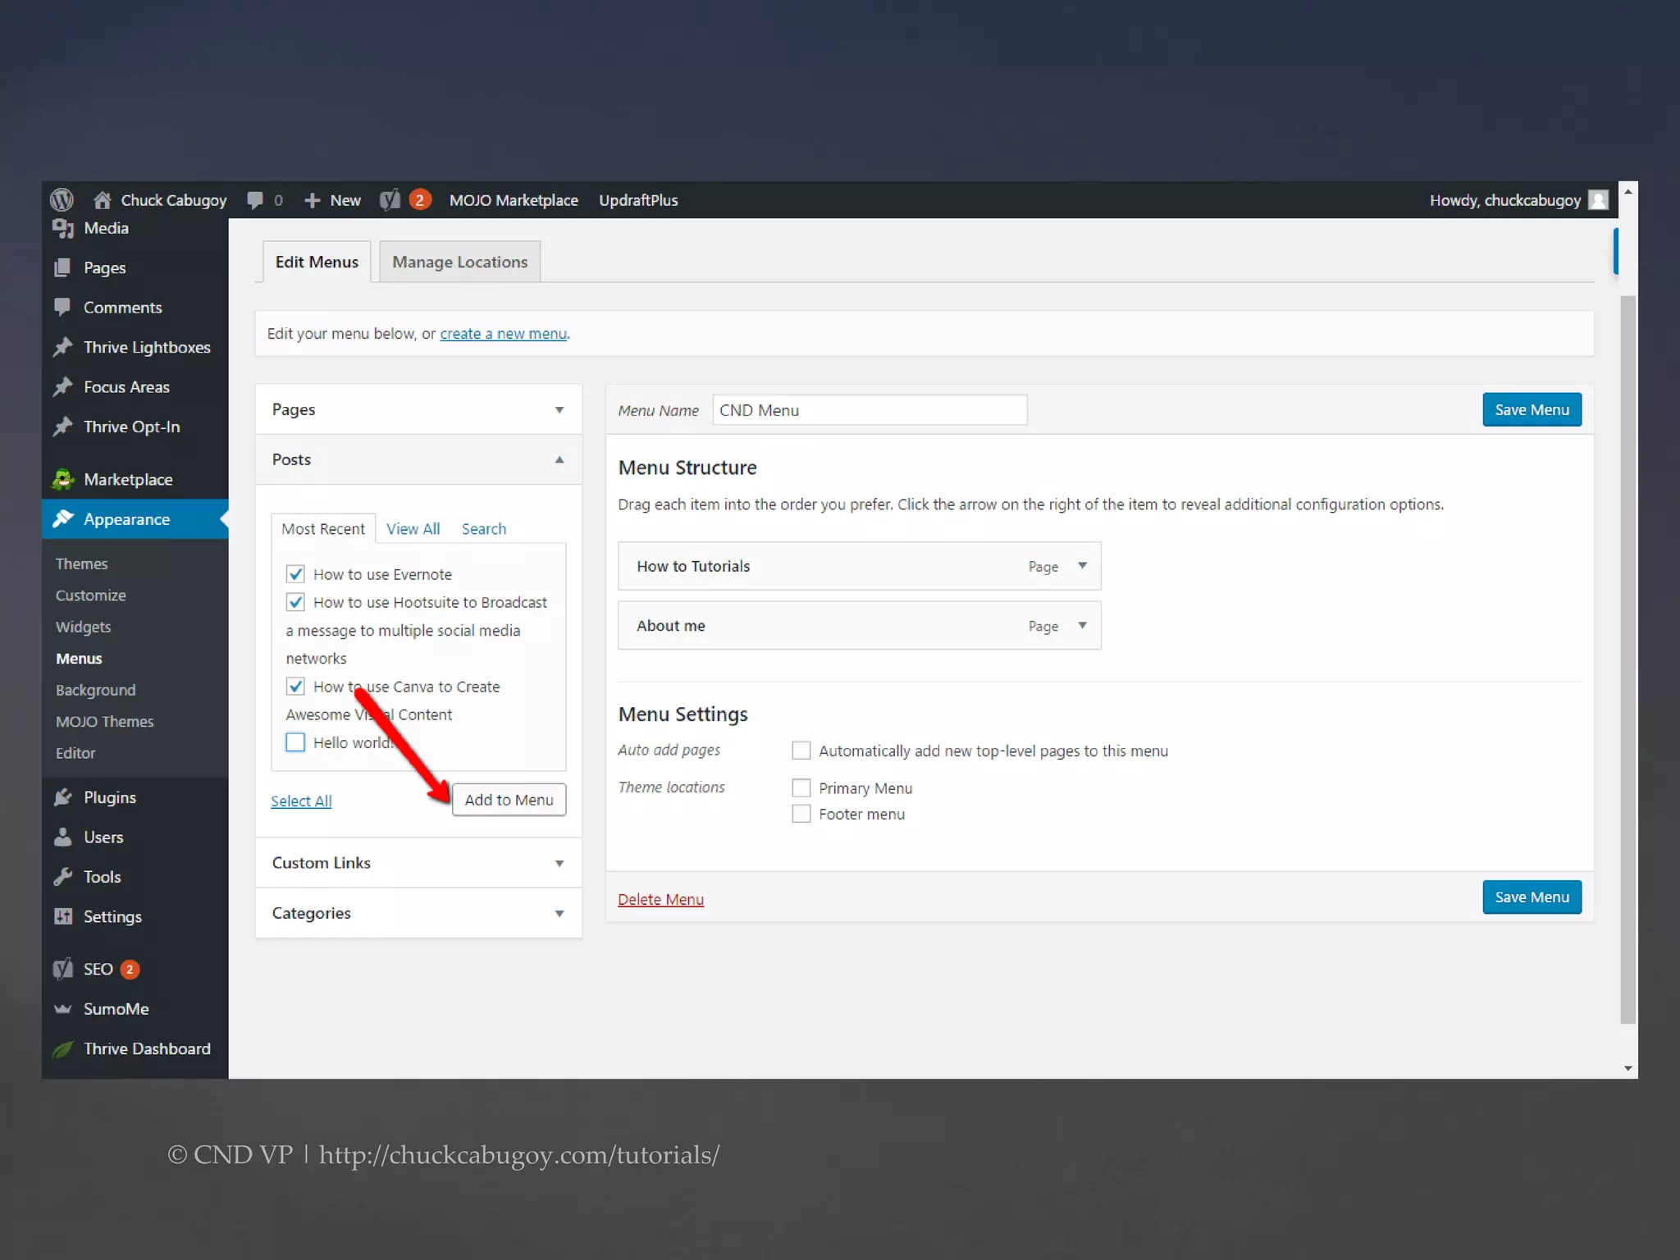The image size is (1680, 1260).
Task: Enable automatically add new top-level pages
Action: (x=801, y=751)
